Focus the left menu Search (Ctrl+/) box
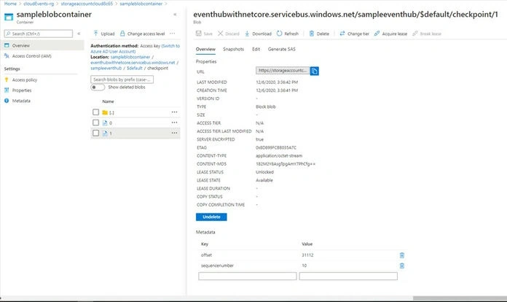Image resolution: width=507 pixels, height=302 pixels. click(39, 34)
